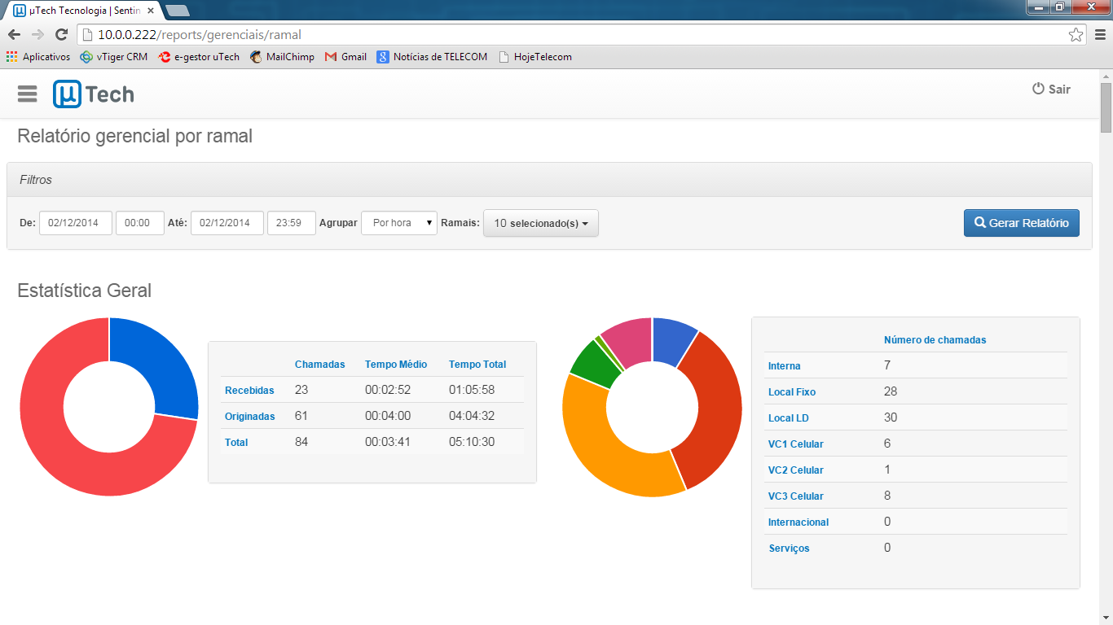
Task: Click the browser forward arrow
Action: pos(37,34)
